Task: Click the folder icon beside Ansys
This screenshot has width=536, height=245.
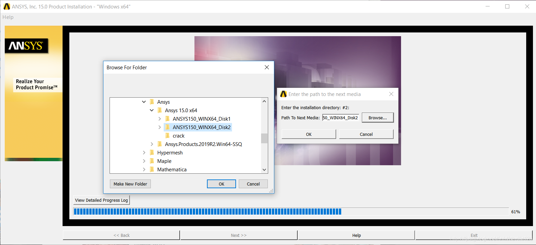Action: [152, 102]
